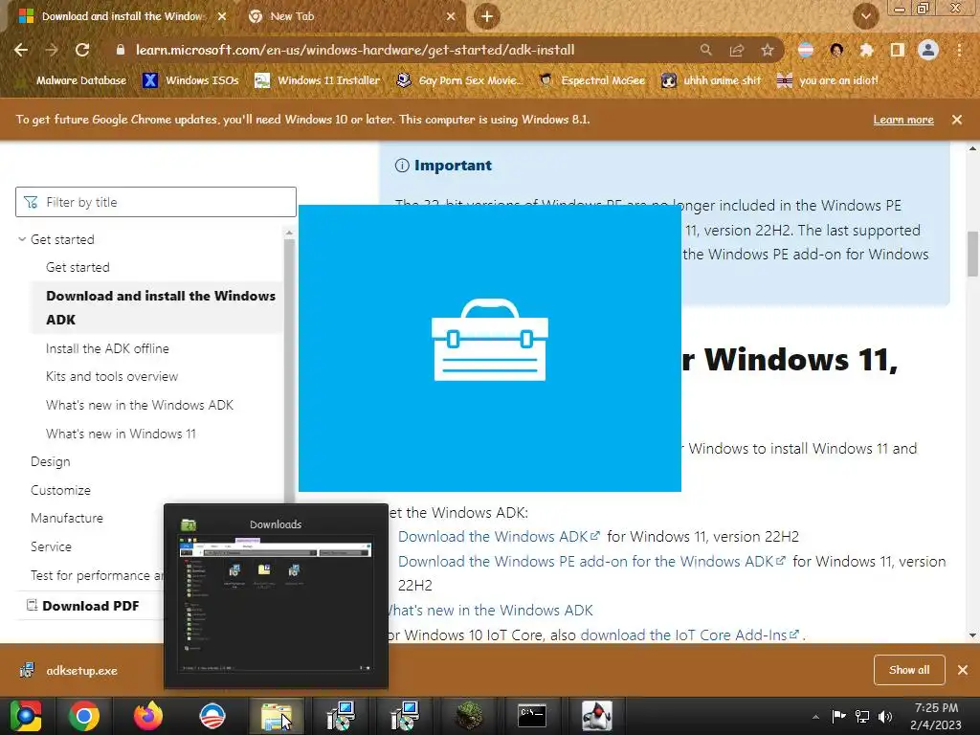Image resolution: width=980 pixels, height=735 pixels.
Task: Expand the Manufacture section
Action: pyautogui.click(x=67, y=518)
